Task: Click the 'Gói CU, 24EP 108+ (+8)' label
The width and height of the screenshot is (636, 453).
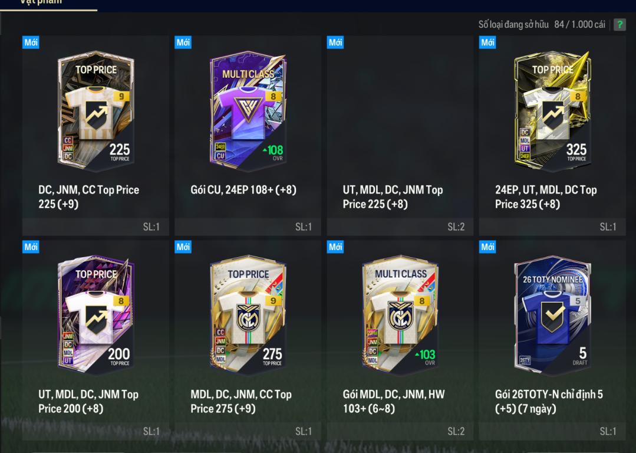Action: pyautogui.click(x=243, y=189)
